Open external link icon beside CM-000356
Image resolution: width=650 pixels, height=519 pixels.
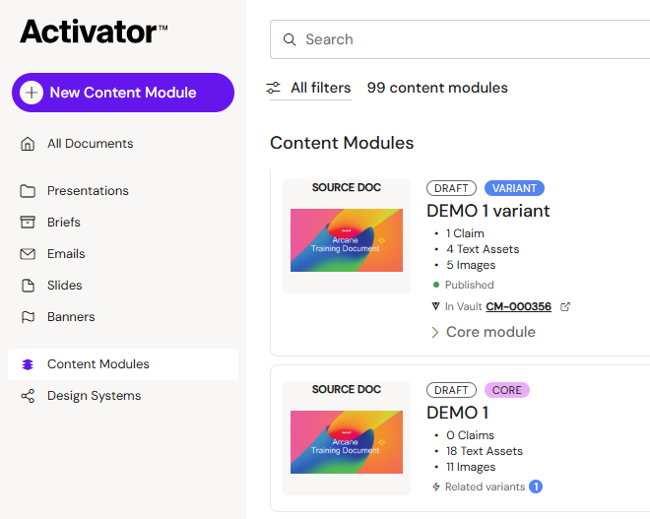(565, 306)
